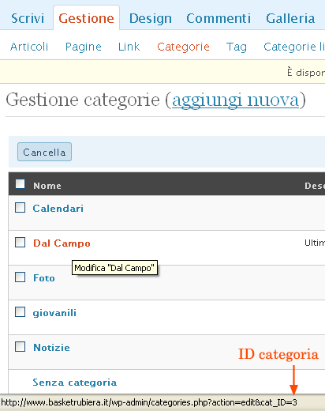Image resolution: width=325 pixels, height=411 pixels.
Task: Open the Senza categoria link
Action: pos(75,383)
